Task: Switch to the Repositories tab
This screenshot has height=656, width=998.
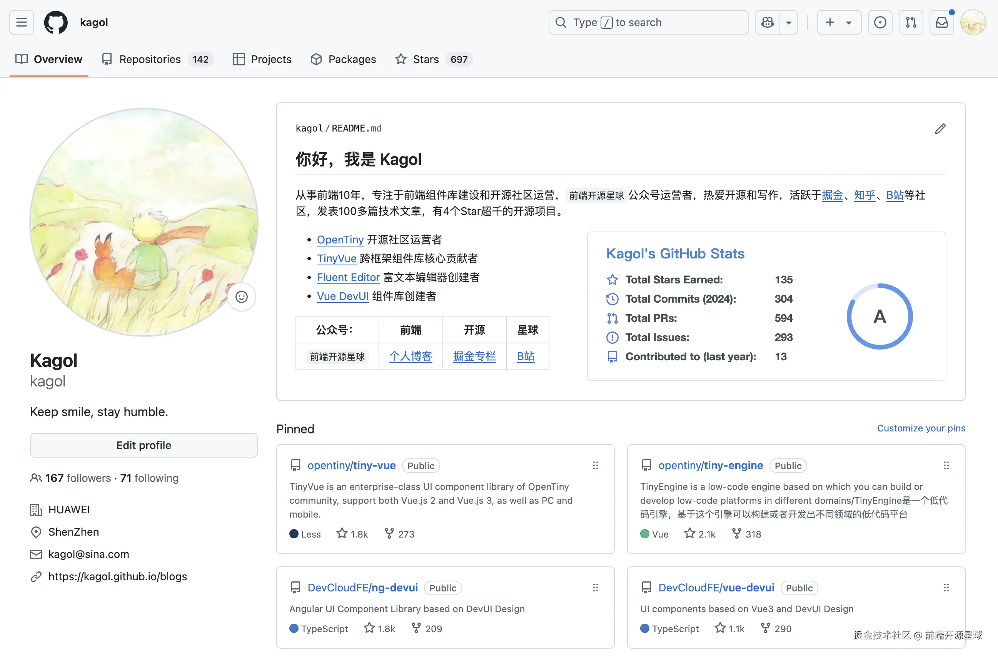Action: 149,59
